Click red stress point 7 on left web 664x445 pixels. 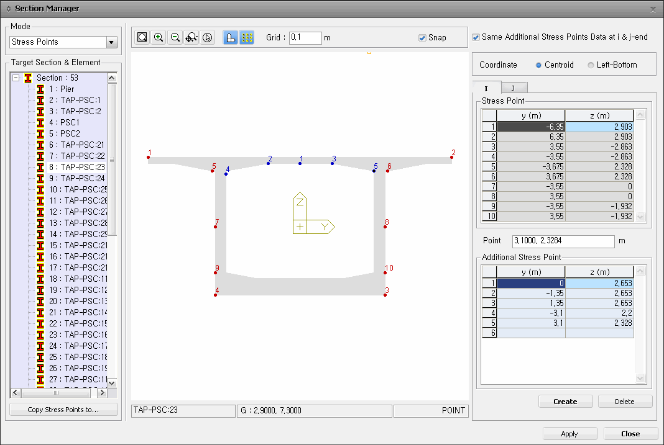point(216,227)
